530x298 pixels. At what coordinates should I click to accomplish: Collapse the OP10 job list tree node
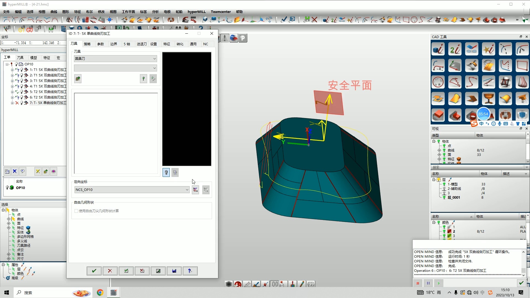7,64
